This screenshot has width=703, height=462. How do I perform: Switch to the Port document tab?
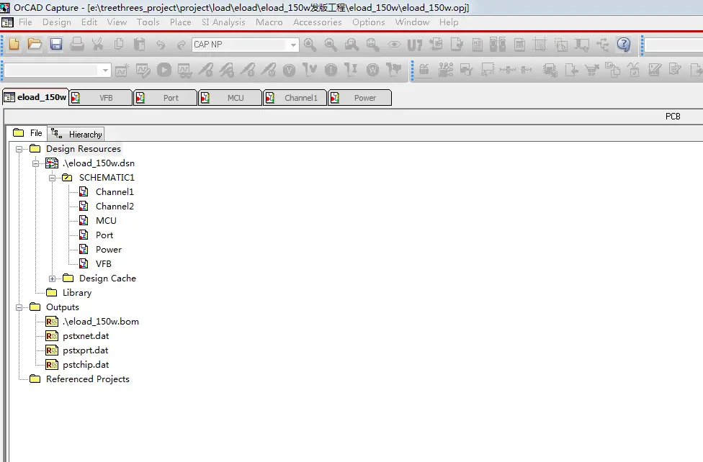(166, 98)
